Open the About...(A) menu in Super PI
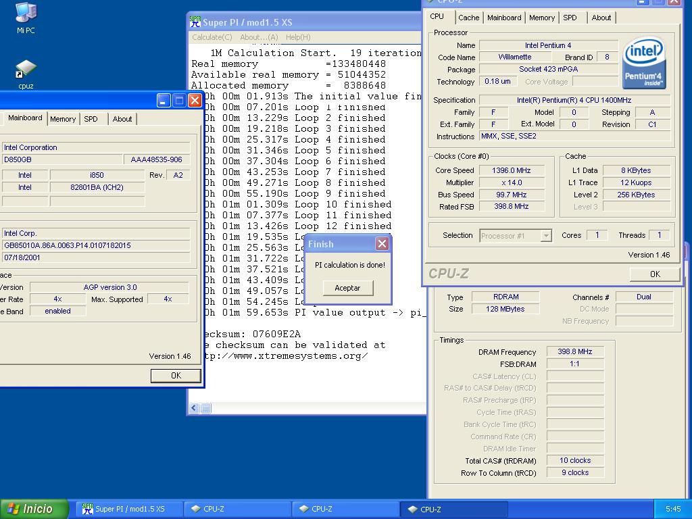 [259, 37]
